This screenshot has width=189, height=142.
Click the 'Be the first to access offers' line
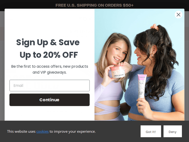tap(50, 66)
